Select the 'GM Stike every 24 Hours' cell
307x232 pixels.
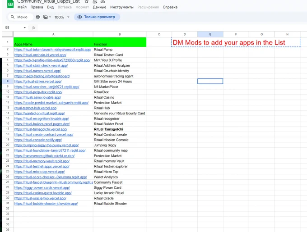(x=120, y=82)
